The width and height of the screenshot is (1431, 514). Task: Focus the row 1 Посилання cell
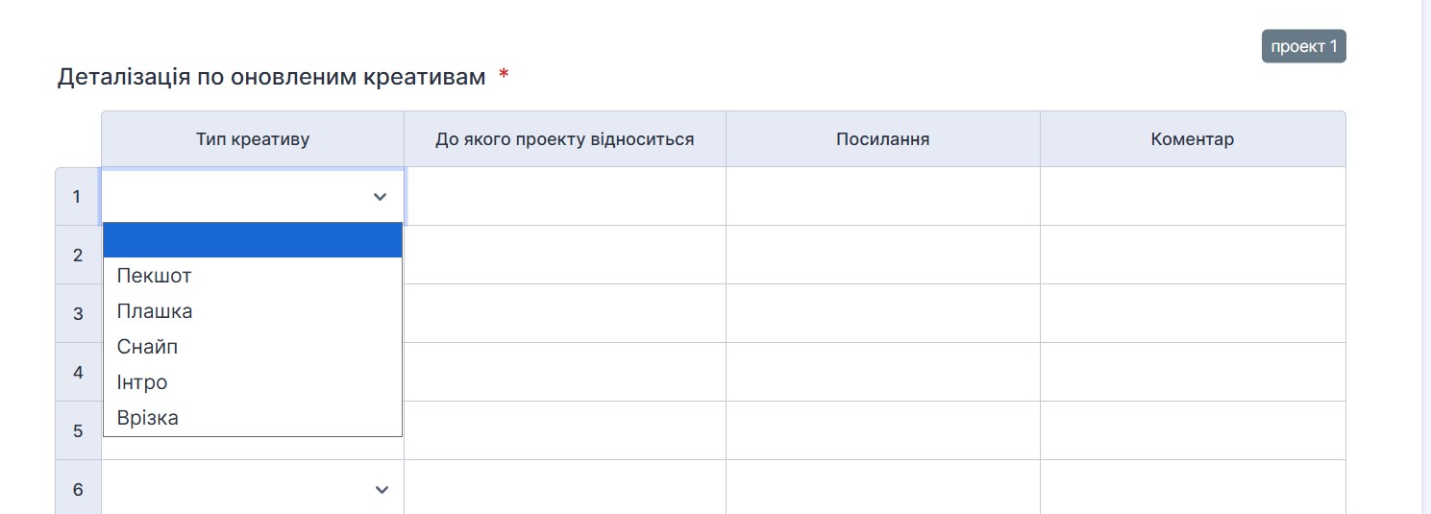(x=882, y=197)
